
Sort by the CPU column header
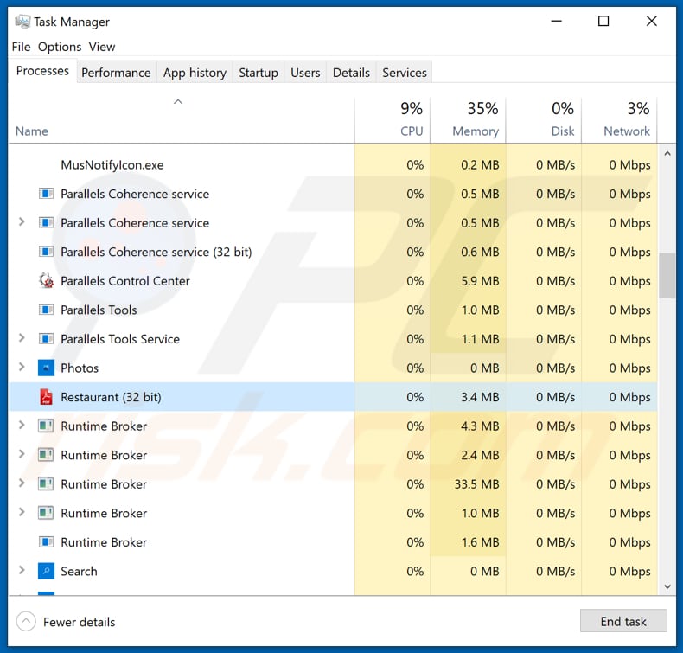click(x=393, y=120)
